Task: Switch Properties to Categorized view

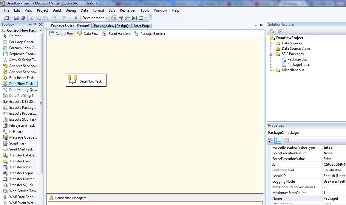Action: tap(271, 140)
